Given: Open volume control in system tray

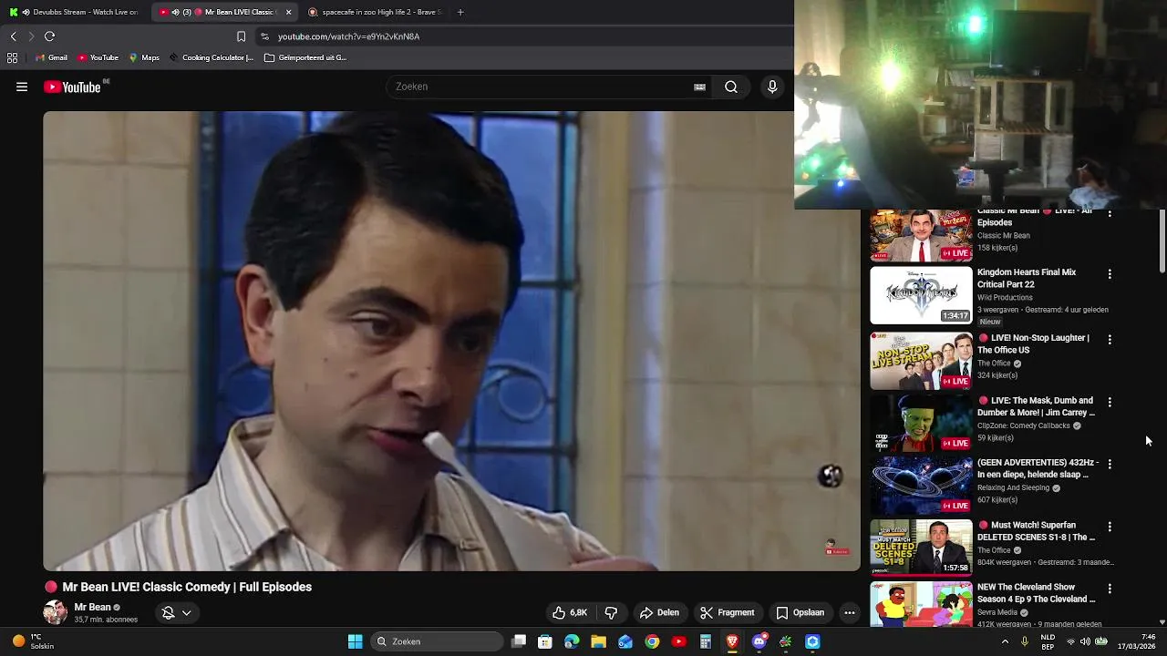Looking at the screenshot, I should pos(1085,641).
